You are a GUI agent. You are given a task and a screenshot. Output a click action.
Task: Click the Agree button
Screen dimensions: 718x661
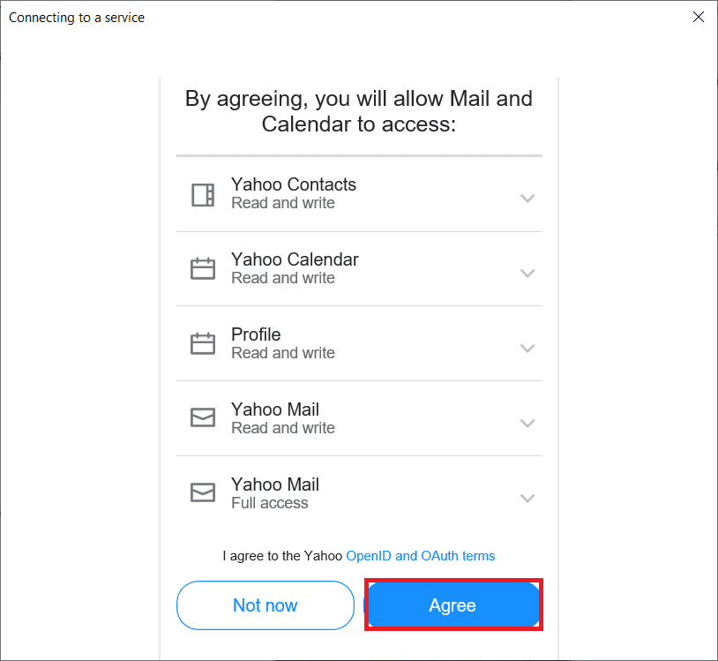coord(452,605)
